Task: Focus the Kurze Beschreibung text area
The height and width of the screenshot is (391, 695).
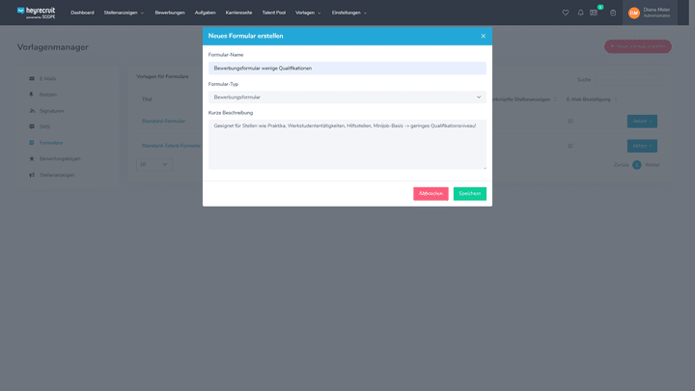Action: tap(347, 144)
